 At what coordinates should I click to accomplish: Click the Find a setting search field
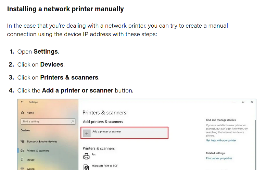click(x=48, y=122)
